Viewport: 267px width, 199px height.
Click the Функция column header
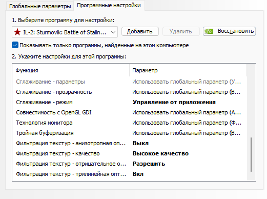(71, 70)
